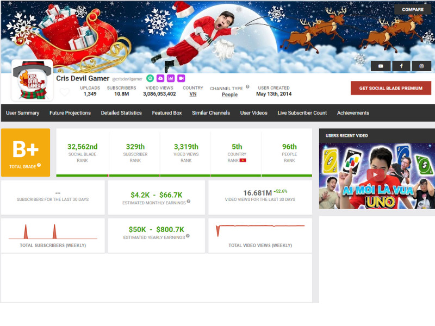Follow the VN country link

coord(193,94)
